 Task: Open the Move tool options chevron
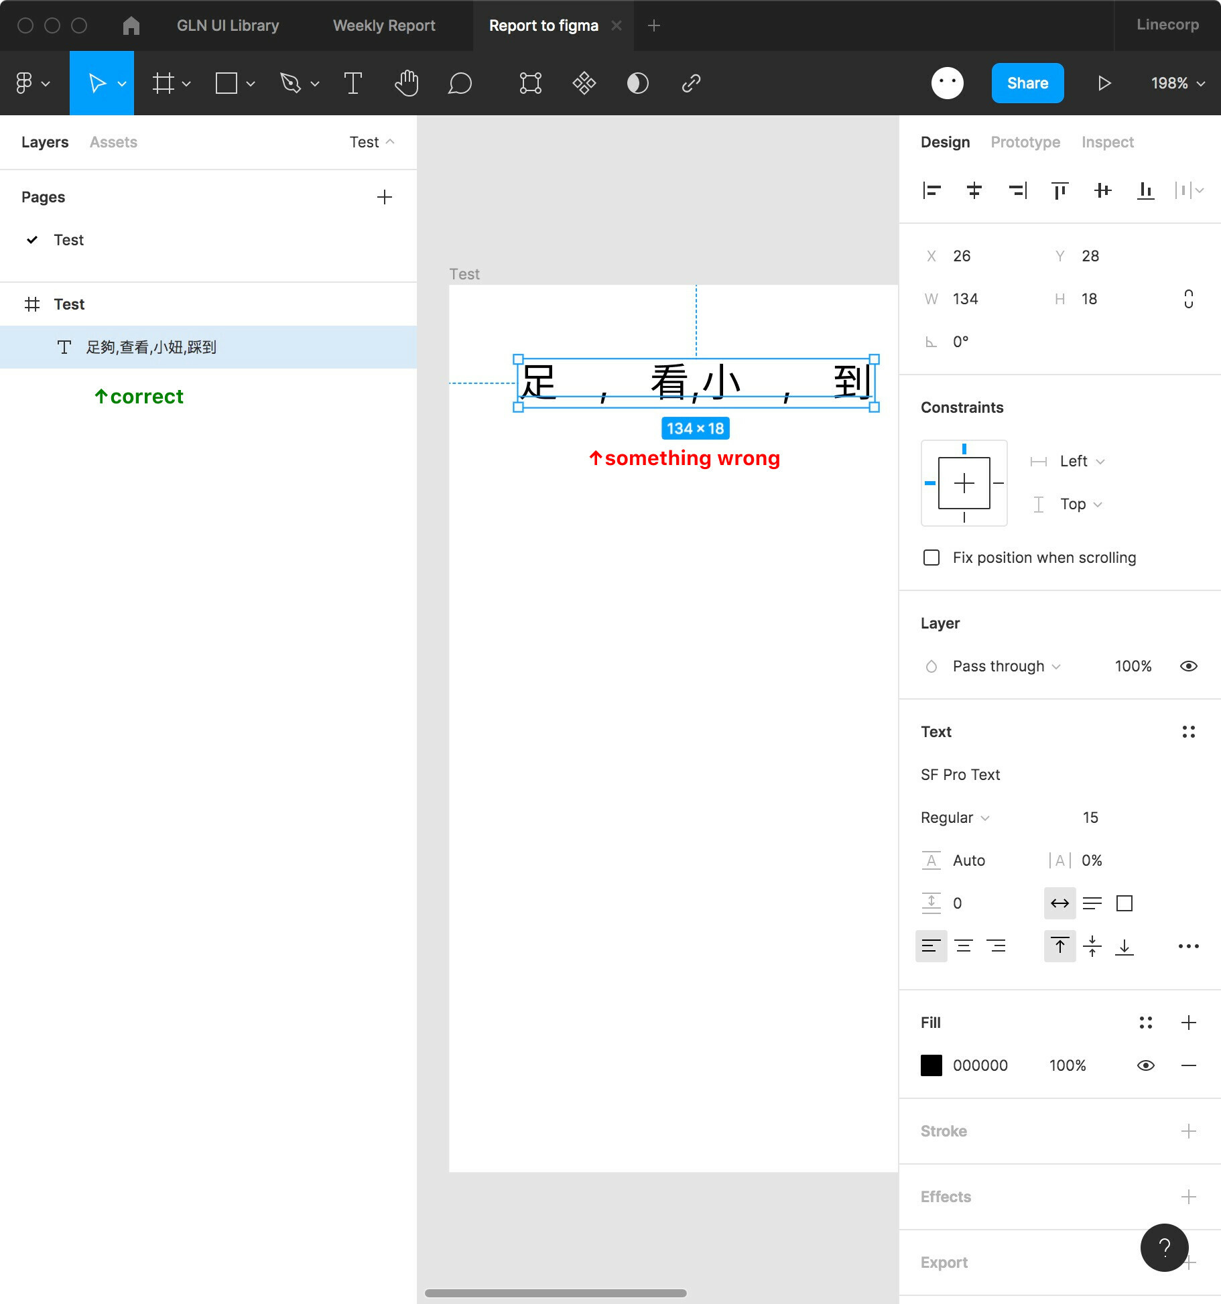[122, 84]
